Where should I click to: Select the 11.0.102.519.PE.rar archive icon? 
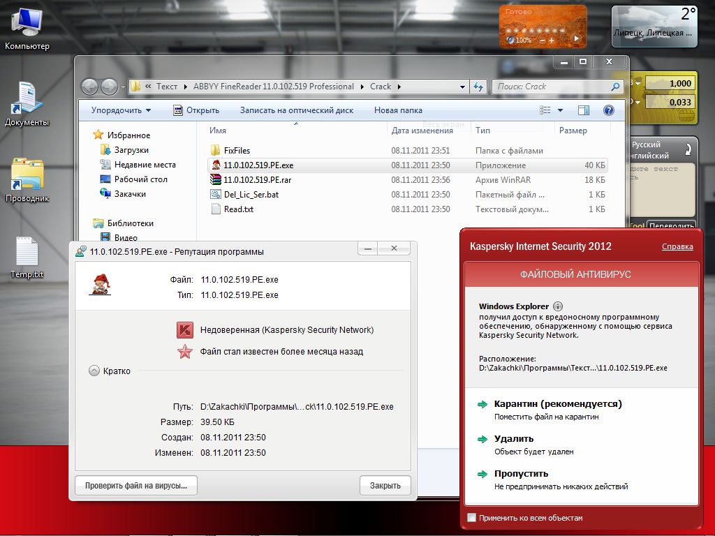coord(216,179)
